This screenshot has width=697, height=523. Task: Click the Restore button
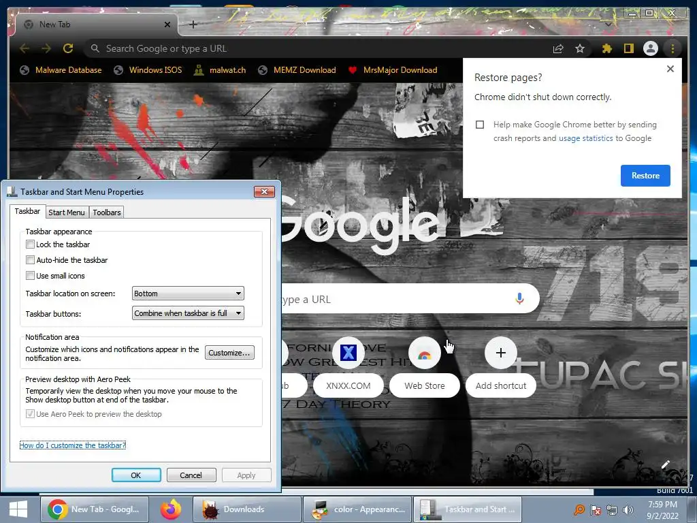[645, 176]
